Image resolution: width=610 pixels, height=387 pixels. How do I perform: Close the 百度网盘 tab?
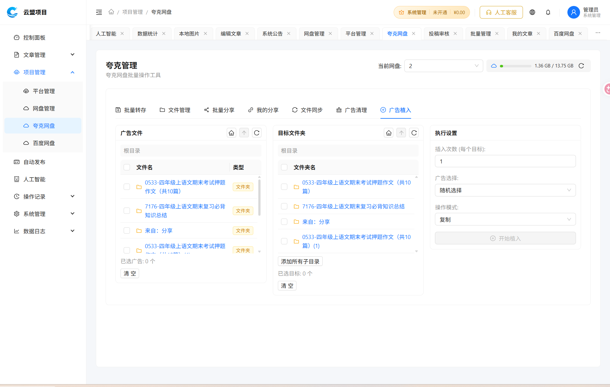(580, 33)
